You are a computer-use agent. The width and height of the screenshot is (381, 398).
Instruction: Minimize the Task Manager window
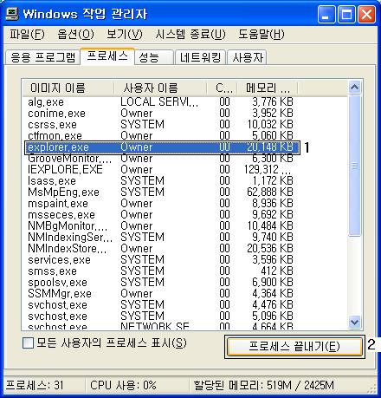[x=326, y=14]
